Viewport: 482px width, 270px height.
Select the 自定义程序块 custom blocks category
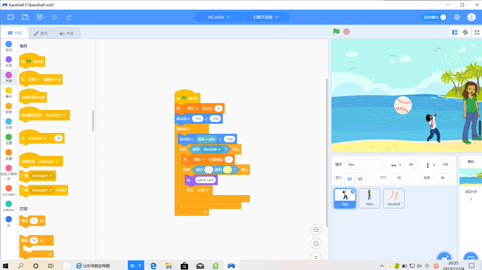click(x=9, y=173)
